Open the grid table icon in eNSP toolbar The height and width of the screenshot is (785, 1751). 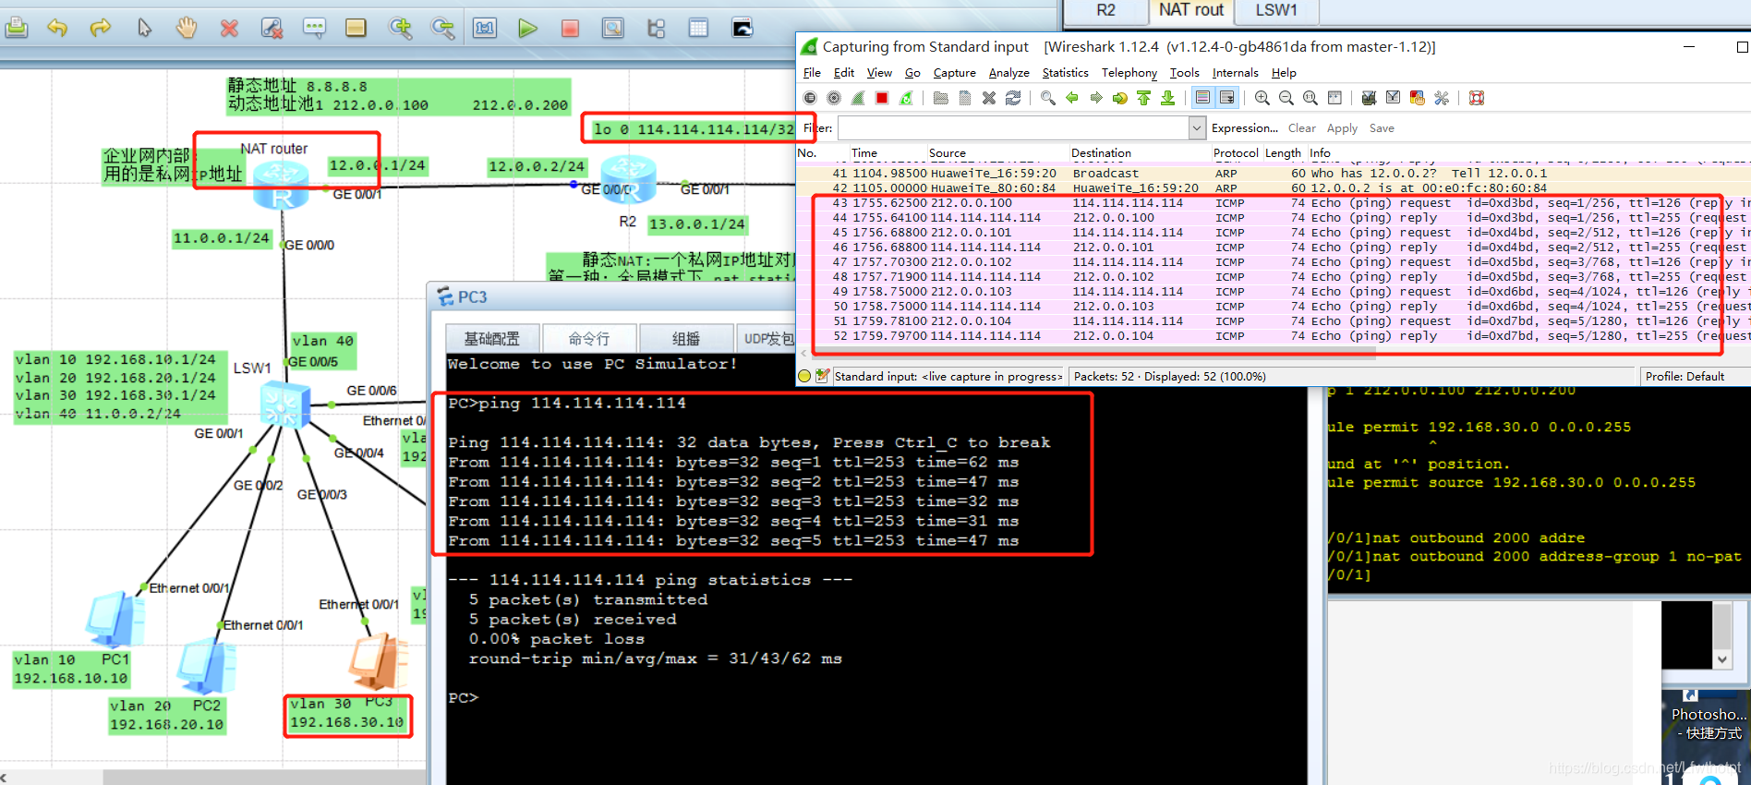pyautogui.click(x=698, y=28)
